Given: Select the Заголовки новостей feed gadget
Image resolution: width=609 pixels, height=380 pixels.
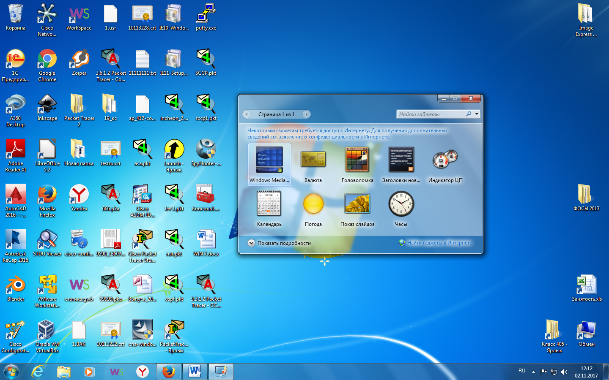Looking at the screenshot, I should pyautogui.click(x=401, y=164).
